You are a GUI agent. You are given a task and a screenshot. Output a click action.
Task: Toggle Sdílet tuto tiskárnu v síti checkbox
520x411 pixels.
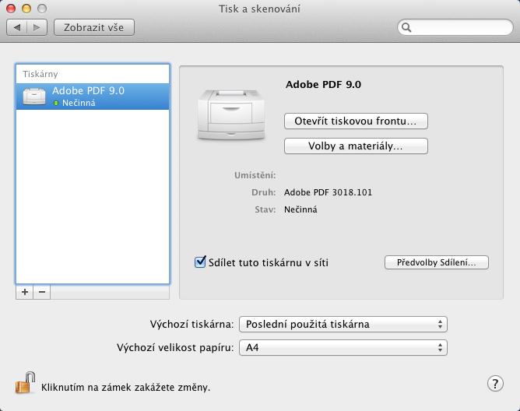pyautogui.click(x=200, y=262)
